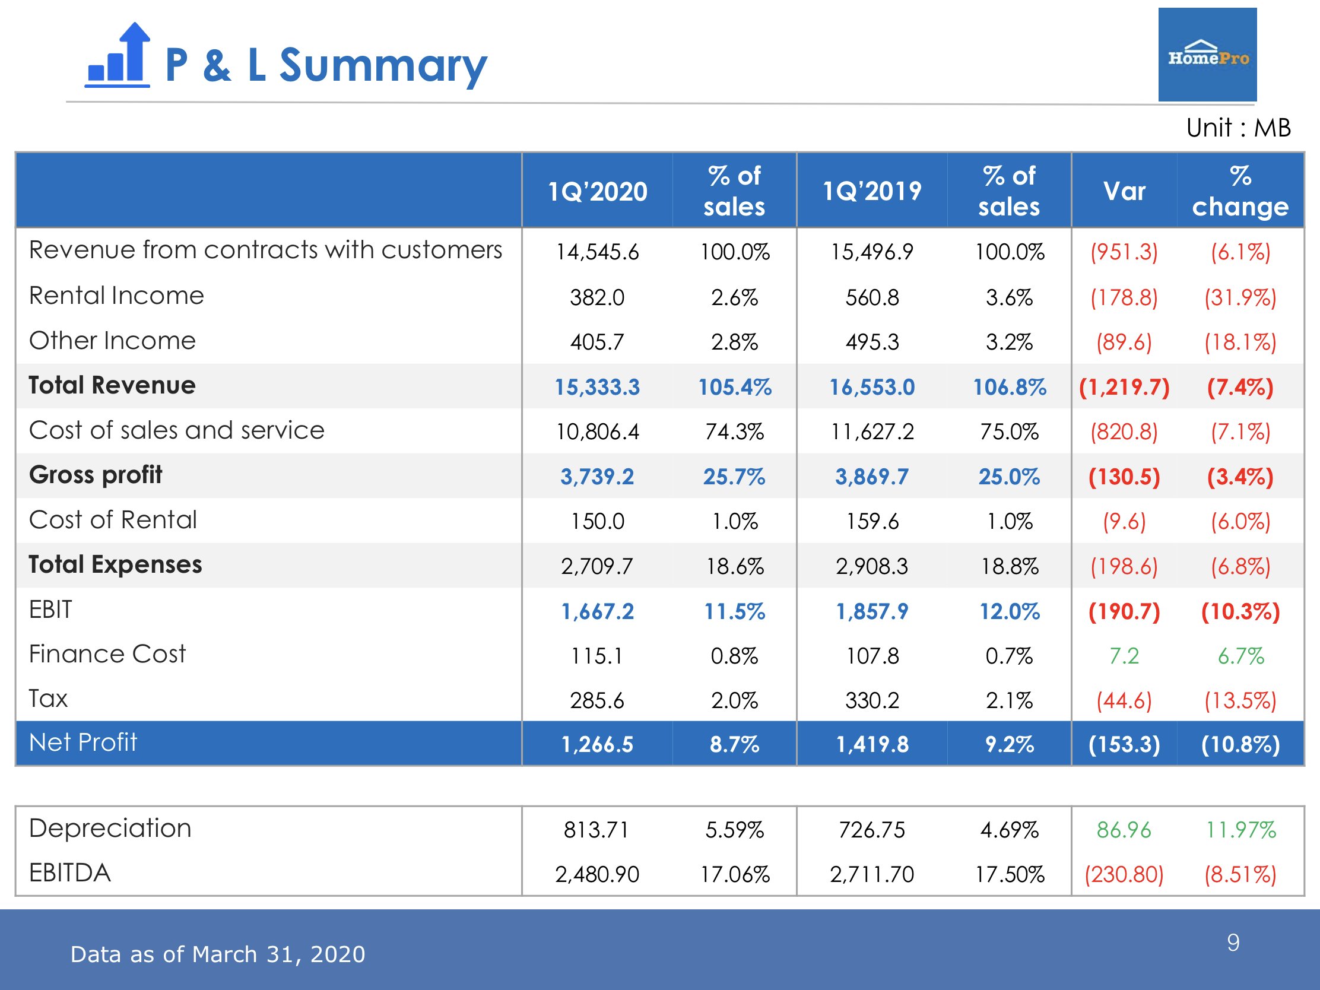The image size is (1320, 990).
Task: Click the HomePro logo
Action: pos(1207,54)
